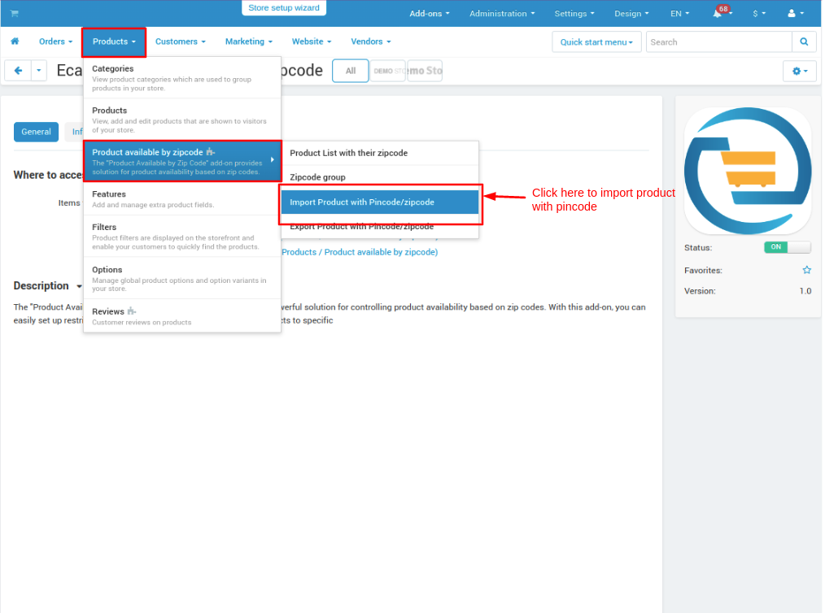825x613 pixels.
Task: Switch to the General tab
Action: click(x=36, y=132)
